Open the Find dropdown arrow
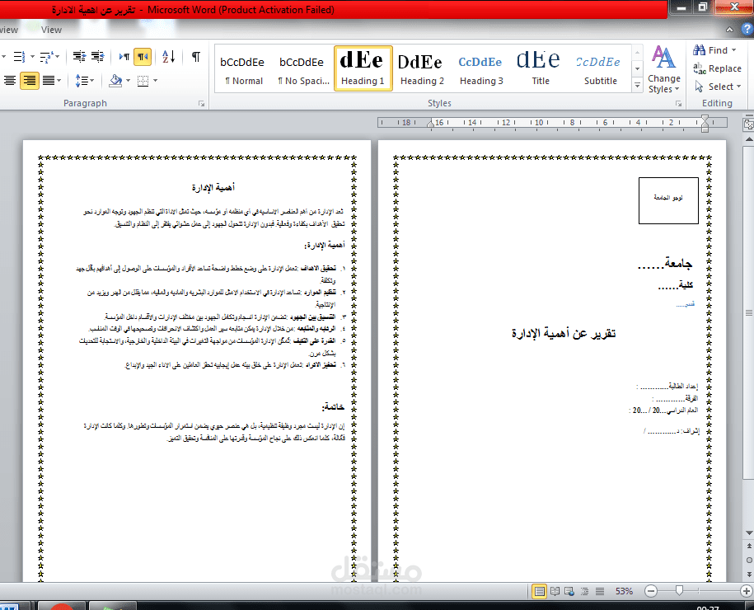754x610 pixels. coord(733,50)
